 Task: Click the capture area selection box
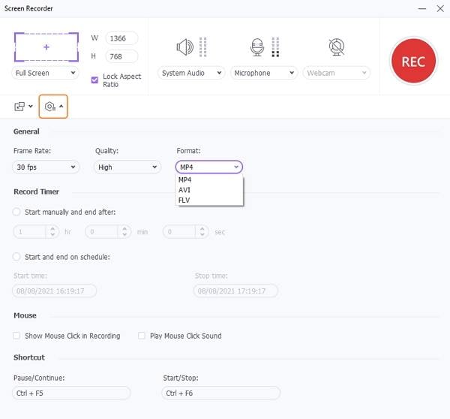46,47
